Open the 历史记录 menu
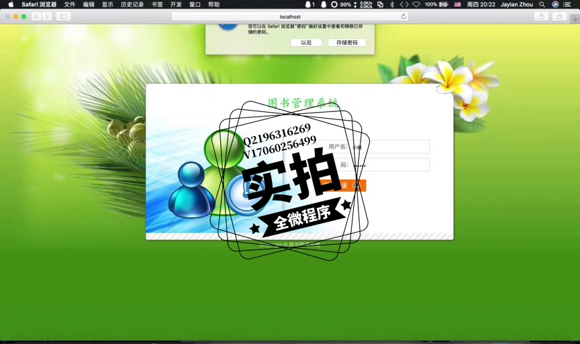 click(x=132, y=5)
